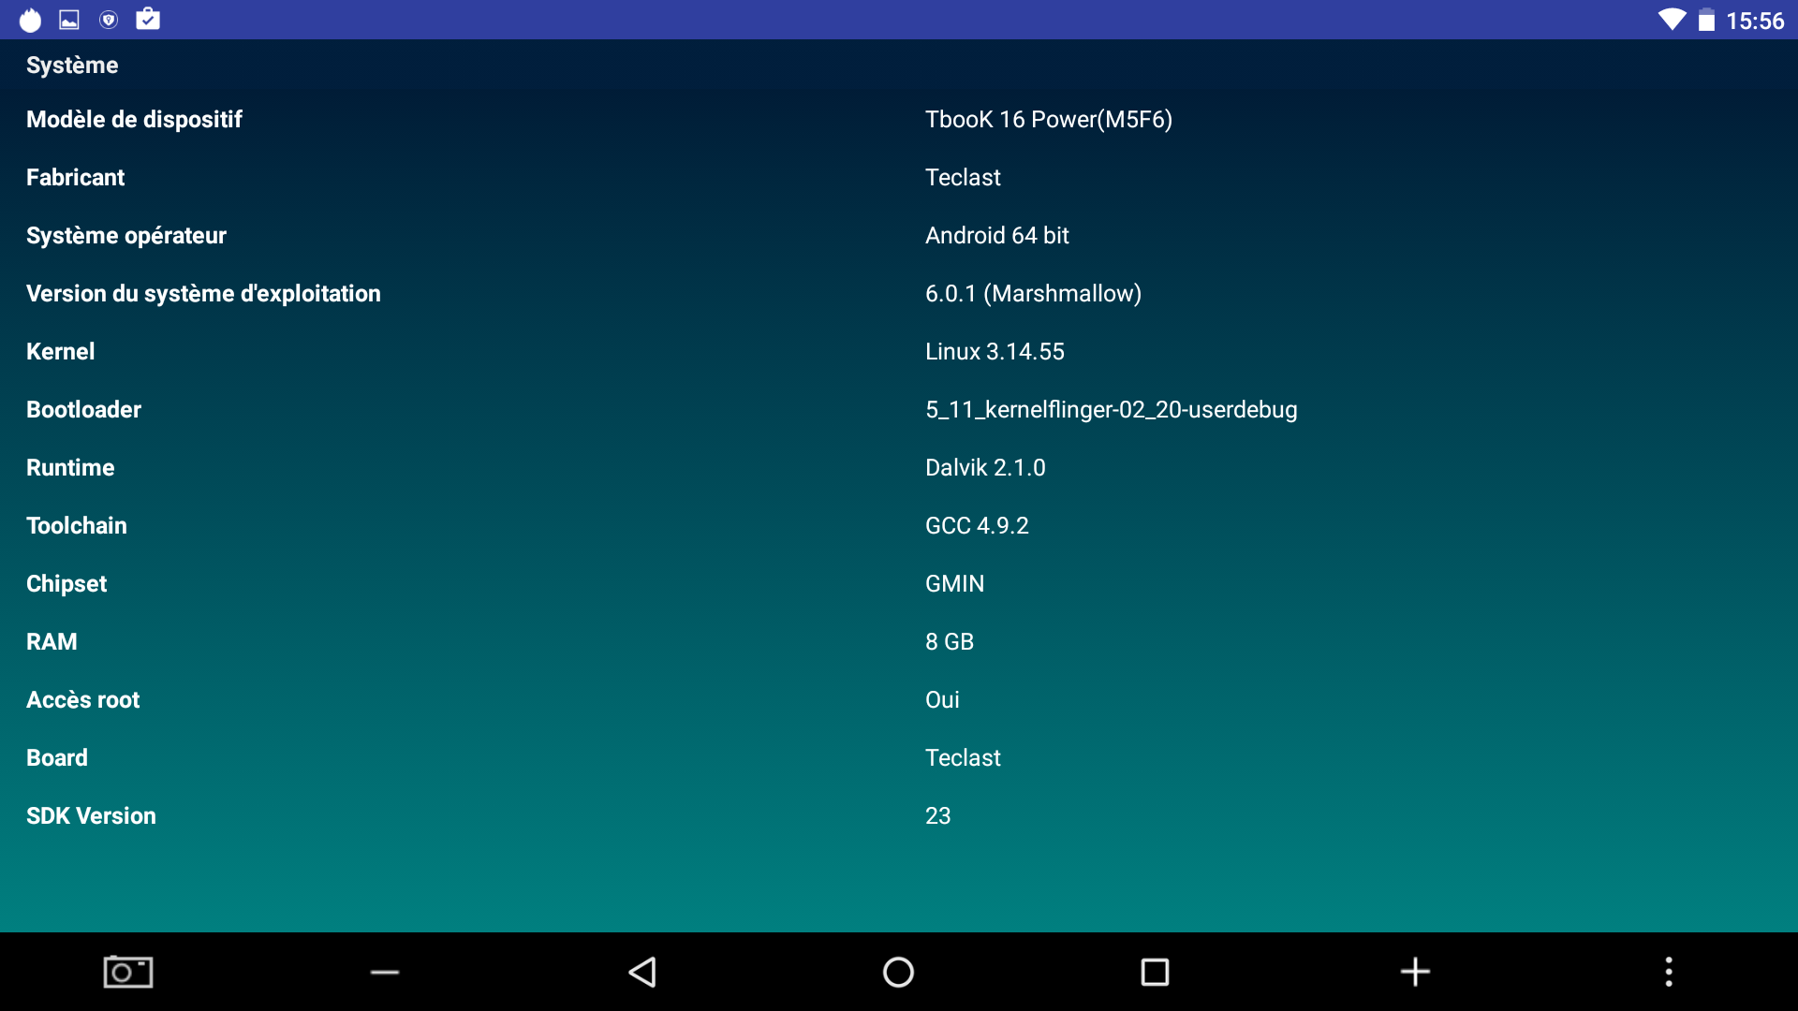1798x1011 pixels.
Task: Tap the Accès root row label
Action: click(82, 699)
